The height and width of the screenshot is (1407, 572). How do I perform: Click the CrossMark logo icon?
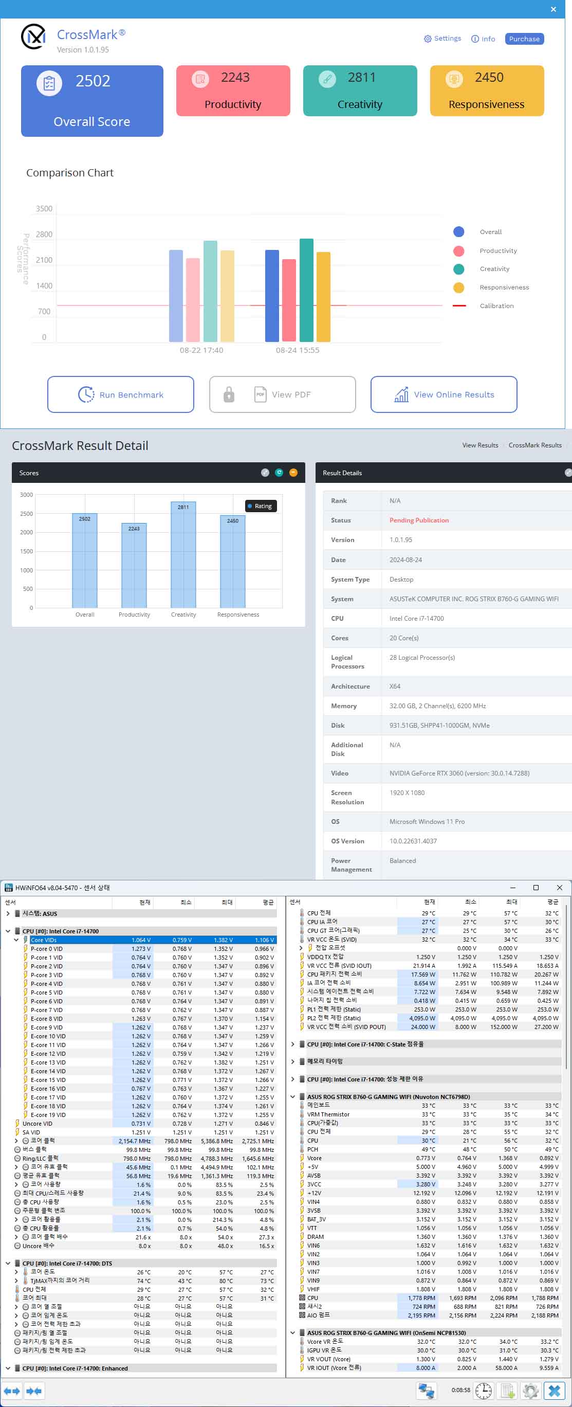(x=33, y=37)
